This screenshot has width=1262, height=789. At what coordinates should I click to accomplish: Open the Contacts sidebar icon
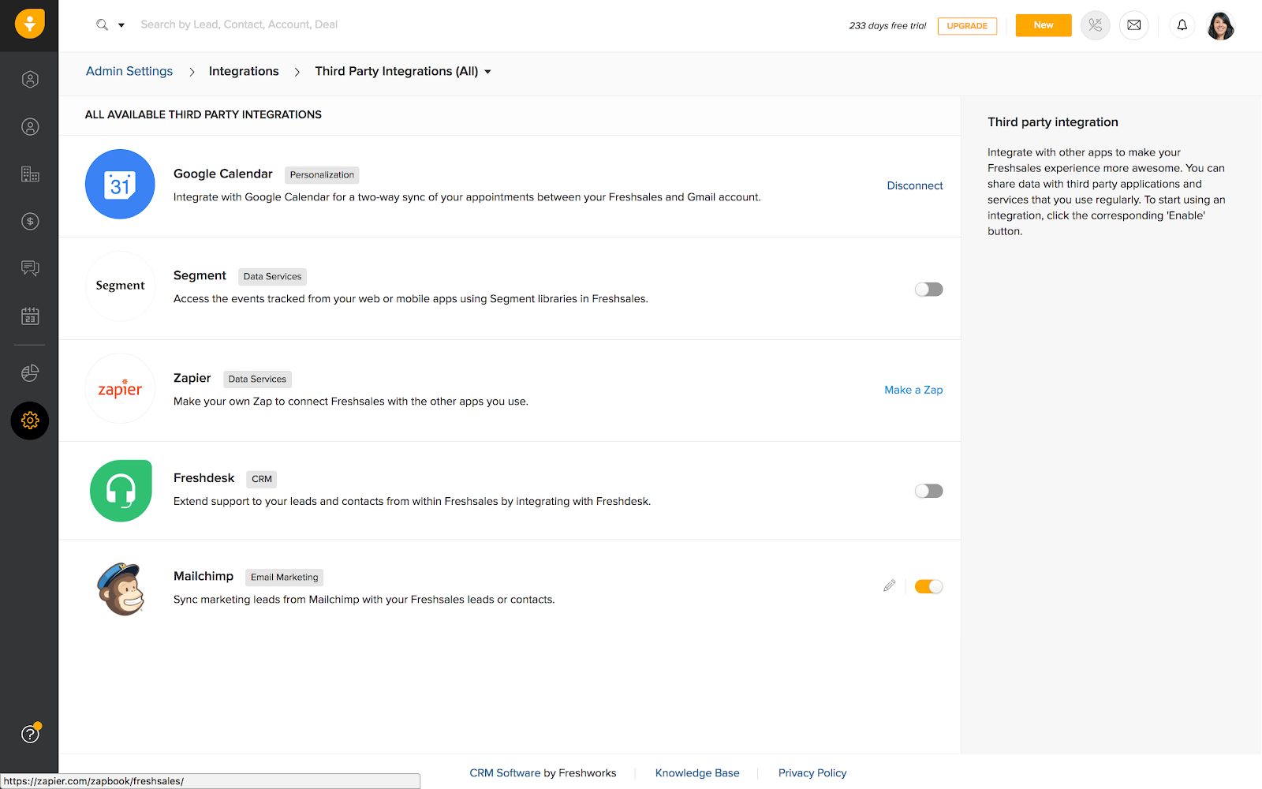pos(30,127)
